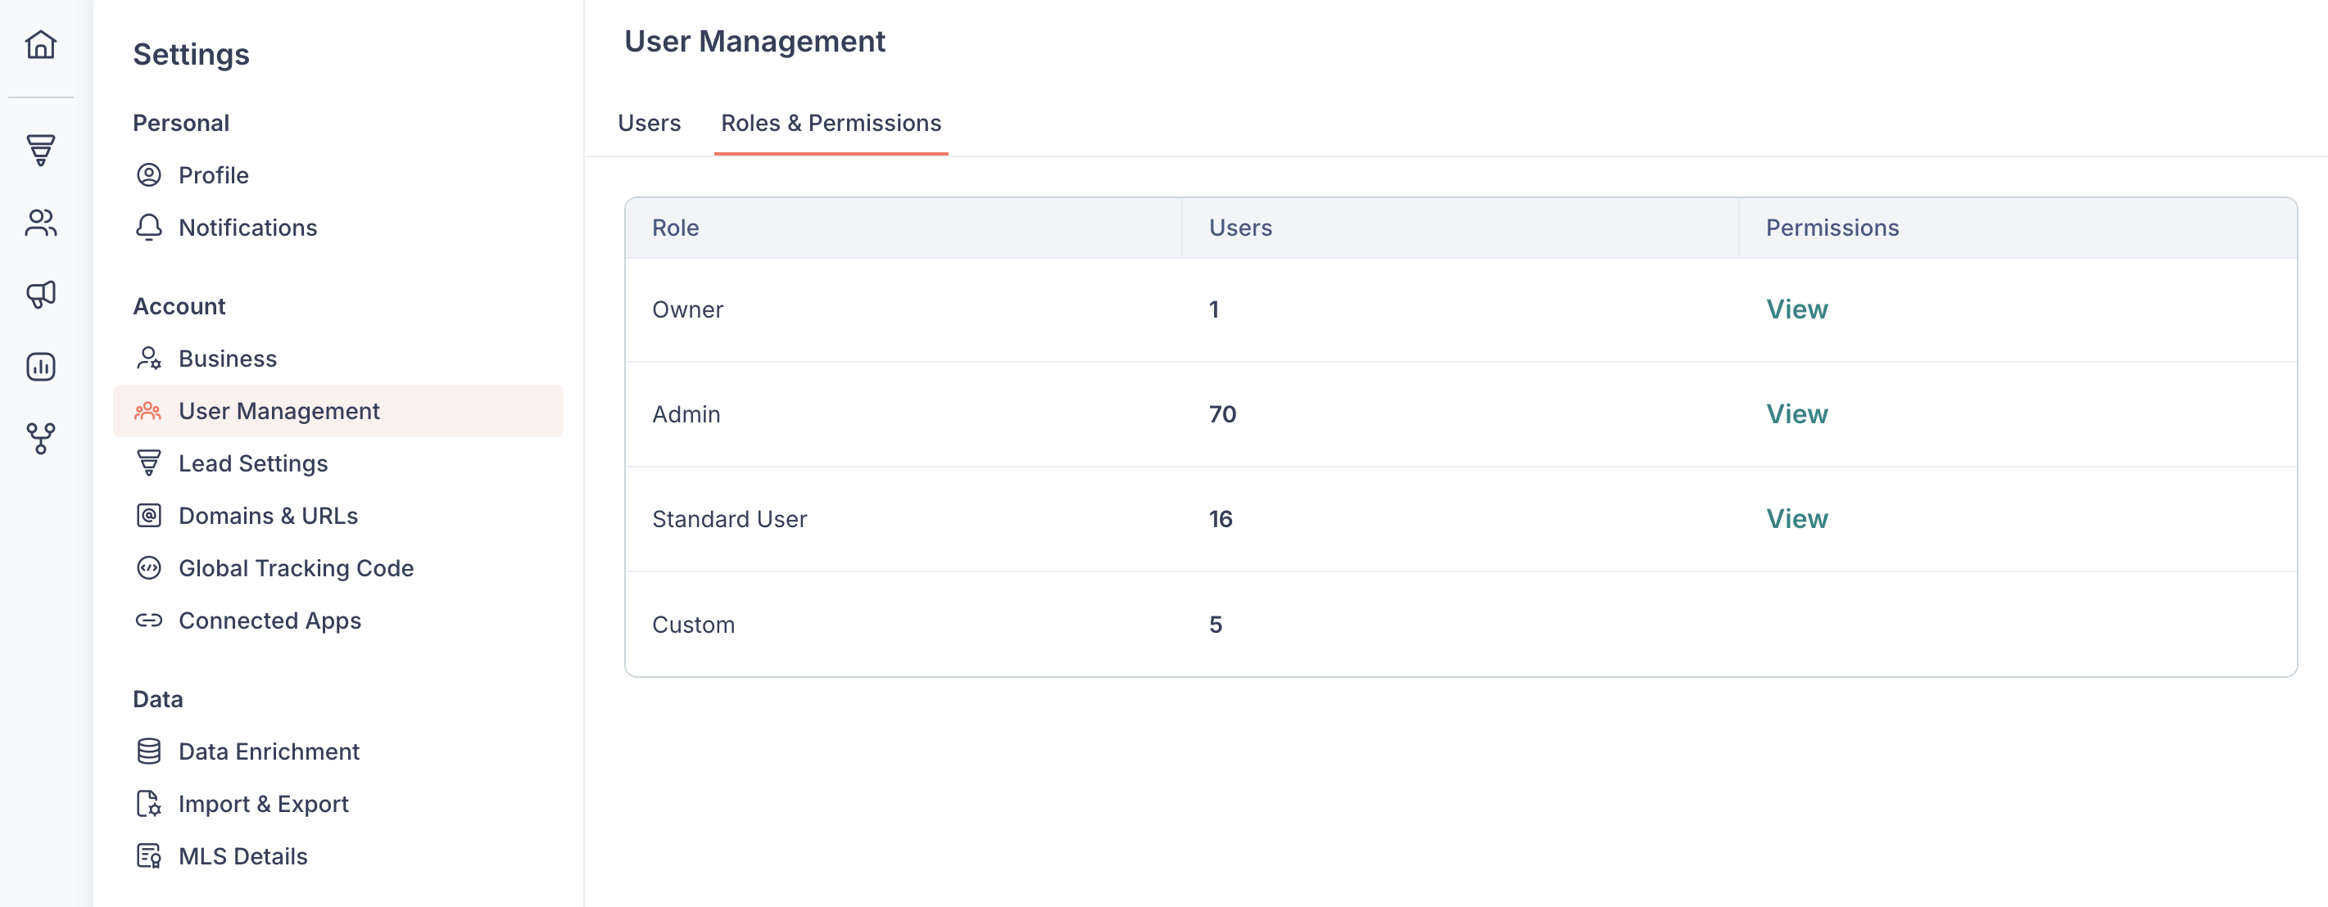This screenshot has height=907, width=2328.
Task: Click the Owner role name
Action: tap(688, 310)
